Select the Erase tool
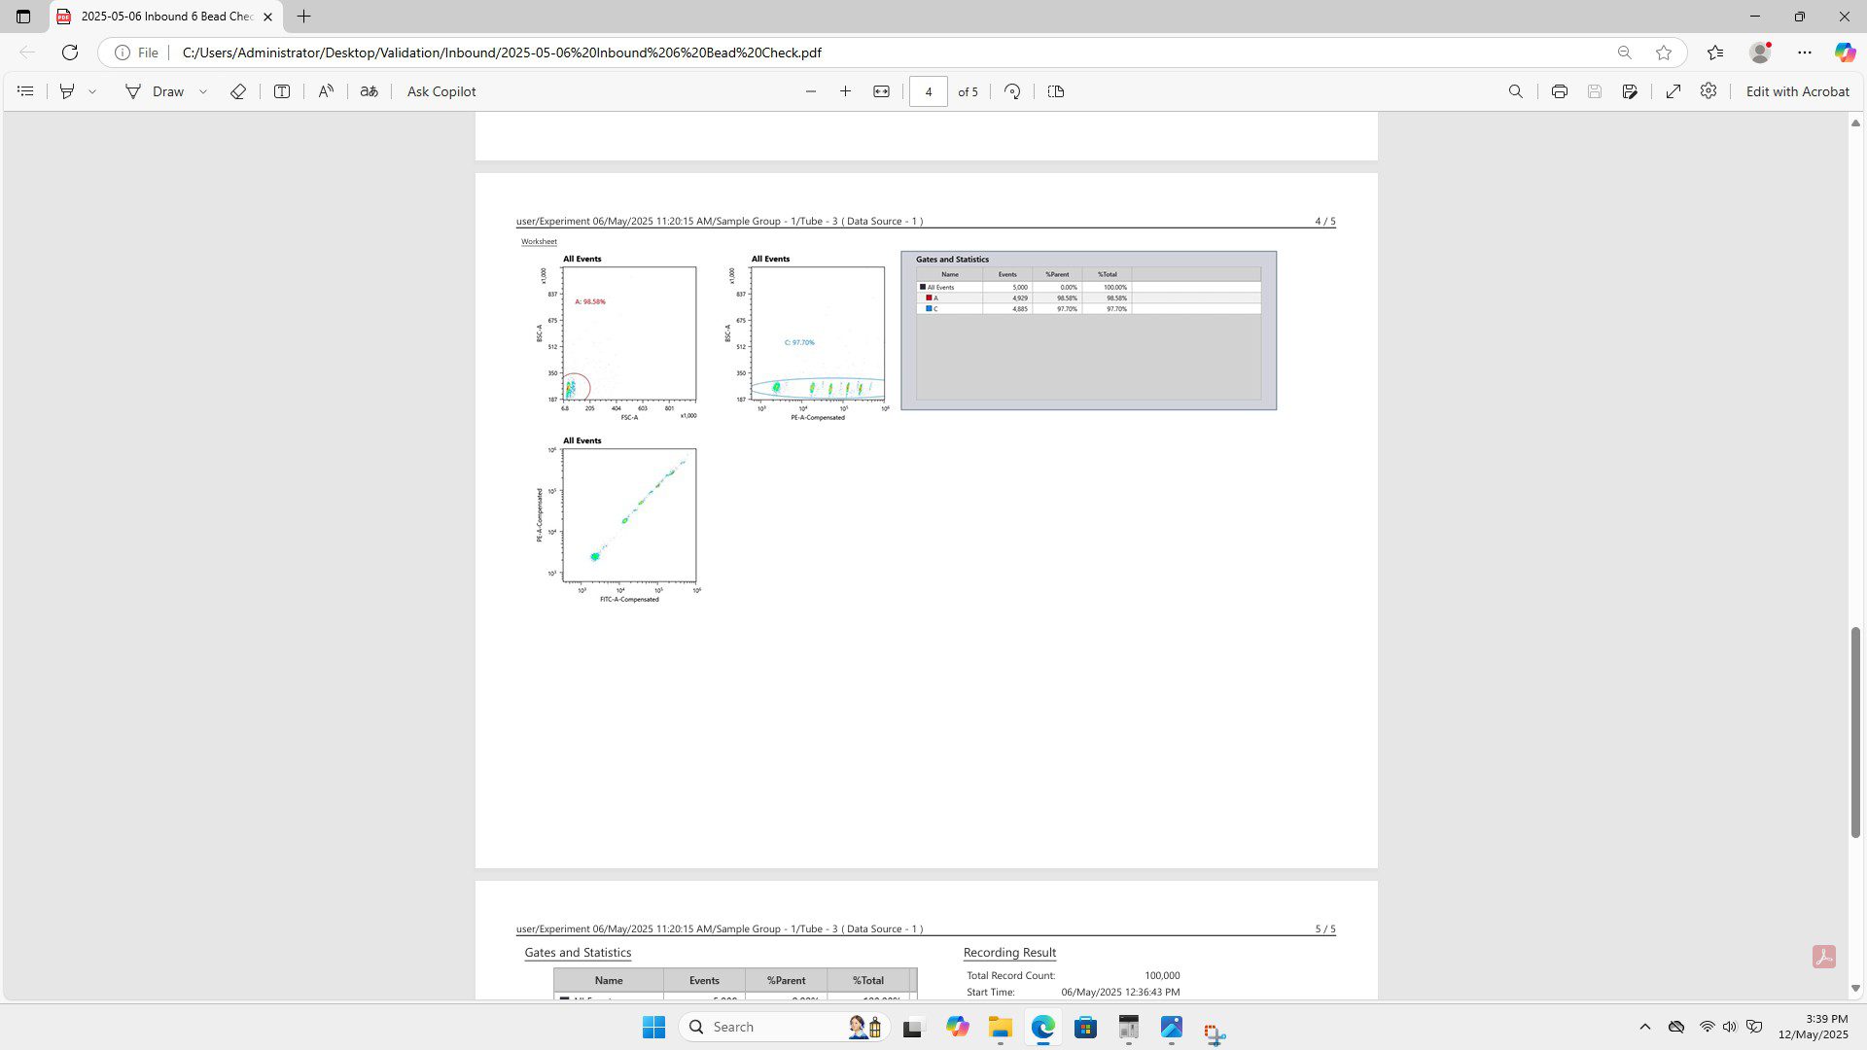This screenshot has height=1050, width=1867. [x=238, y=91]
